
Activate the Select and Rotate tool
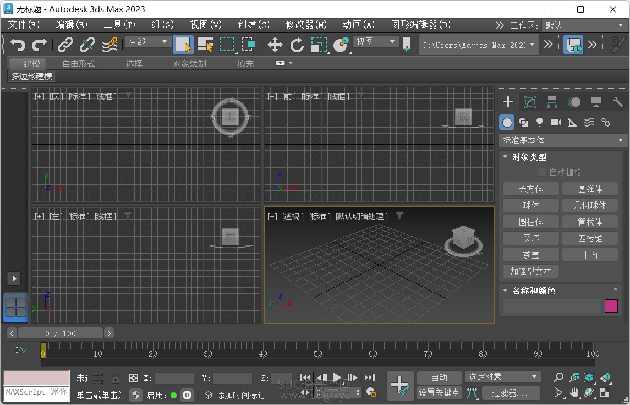pos(297,45)
